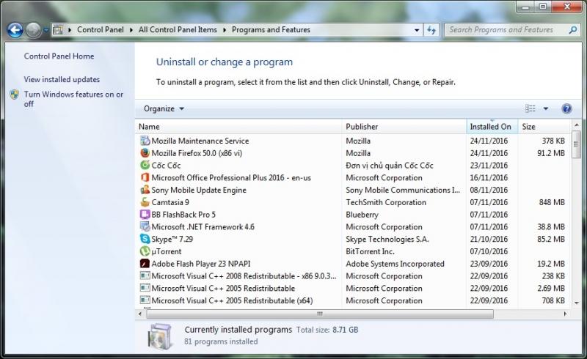Click the change view icon button
The image size is (587, 359).
click(530, 108)
